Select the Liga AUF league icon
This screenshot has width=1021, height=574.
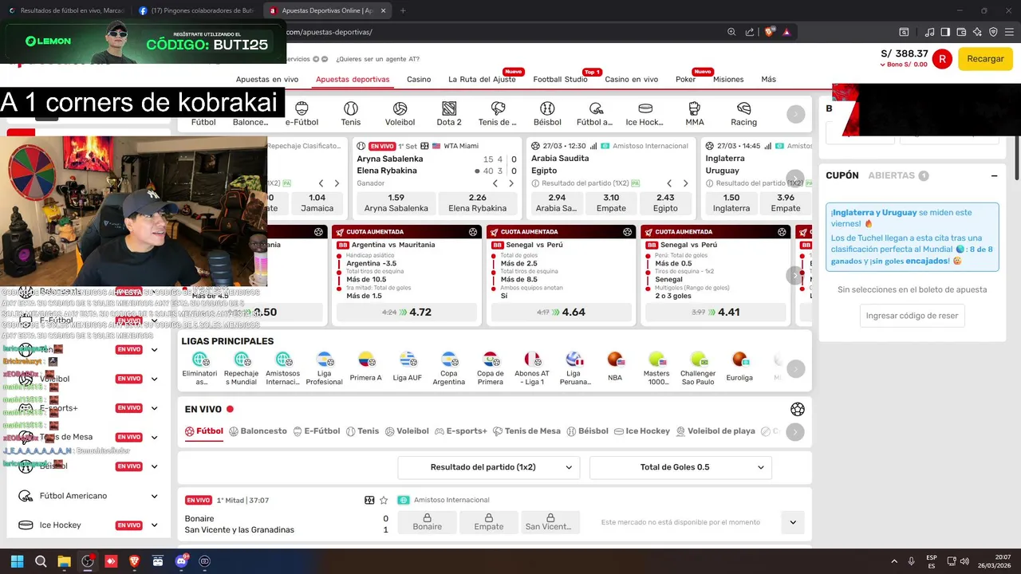coord(408,366)
